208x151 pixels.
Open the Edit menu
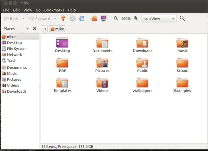click(x=16, y=10)
